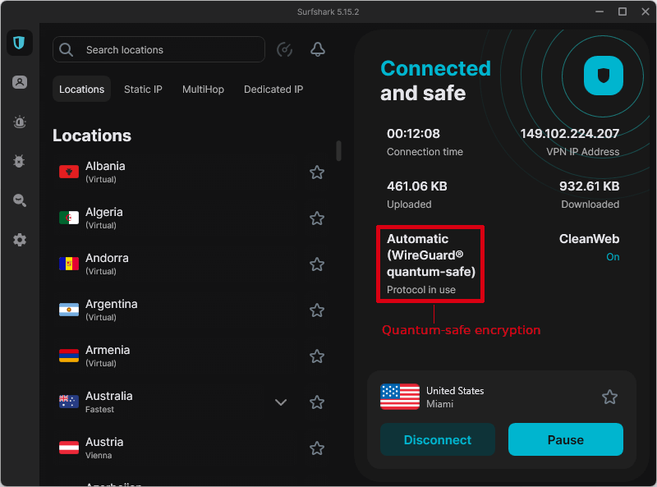Switch to the MultiHop tab
Viewport: 657px width, 487px height.
coord(203,90)
